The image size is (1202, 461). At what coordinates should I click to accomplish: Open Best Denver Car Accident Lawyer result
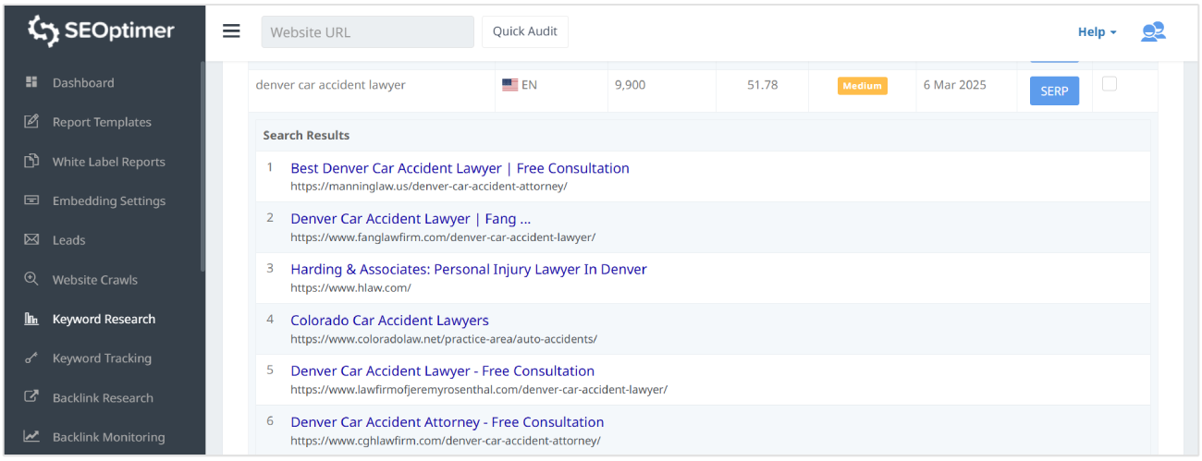(x=460, y=168)
